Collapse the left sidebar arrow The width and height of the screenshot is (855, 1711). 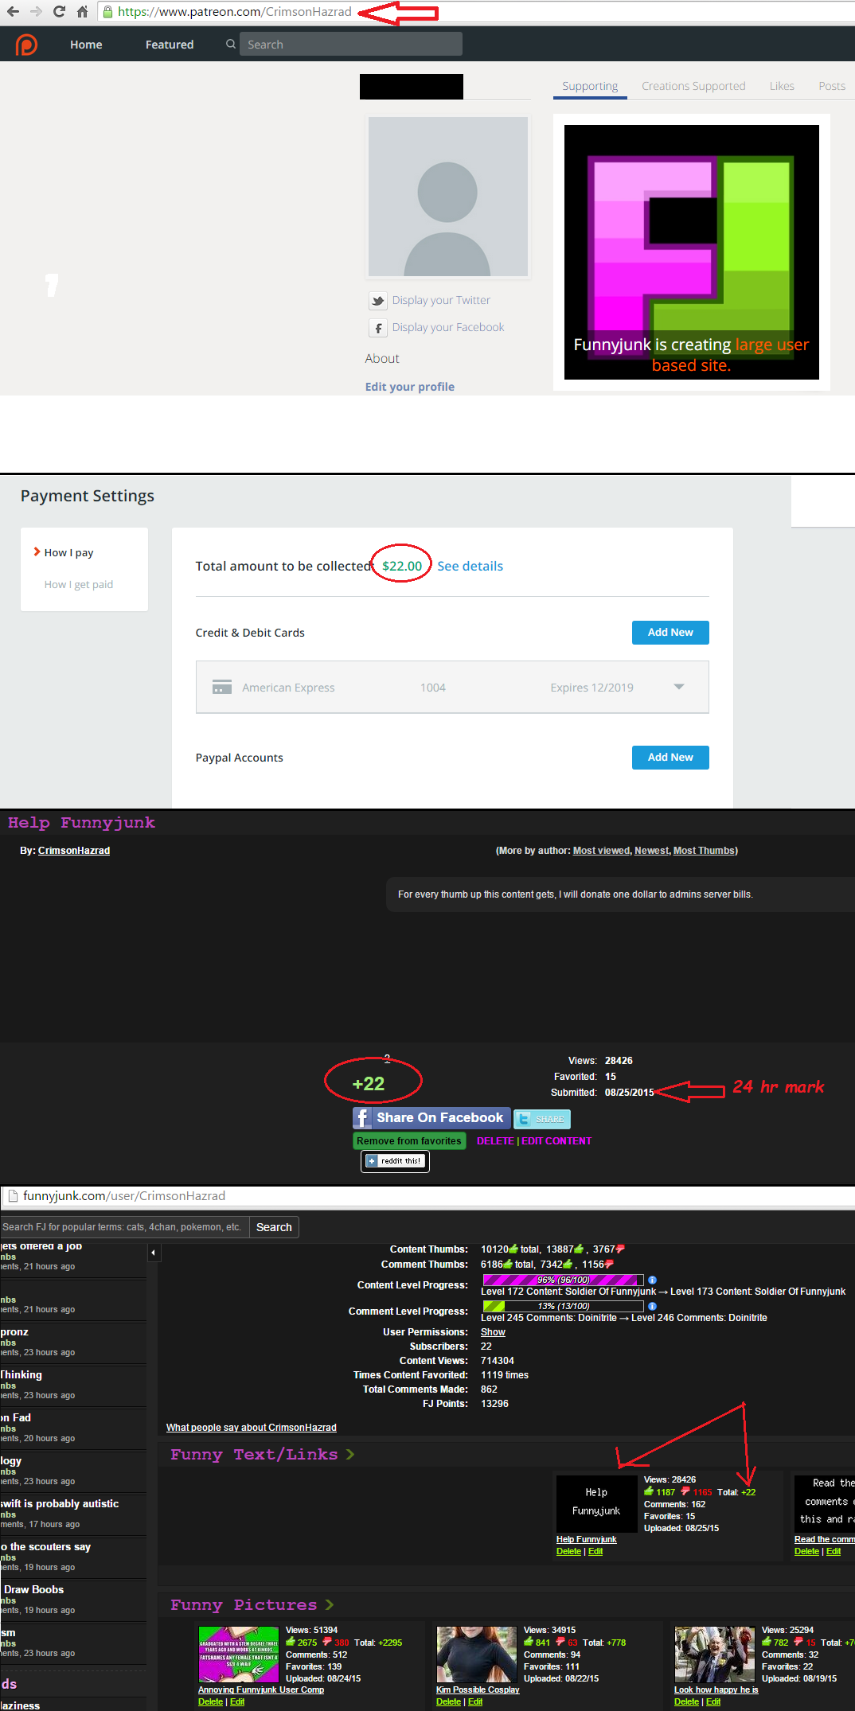pos(154,1253)
